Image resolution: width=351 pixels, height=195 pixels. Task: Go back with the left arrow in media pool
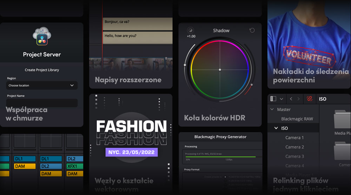(x=291, y=99)
